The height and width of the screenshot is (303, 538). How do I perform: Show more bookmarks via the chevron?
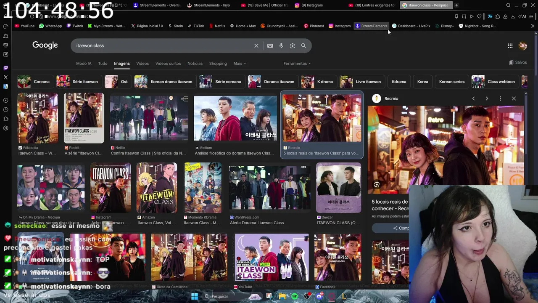coord(533,26)
